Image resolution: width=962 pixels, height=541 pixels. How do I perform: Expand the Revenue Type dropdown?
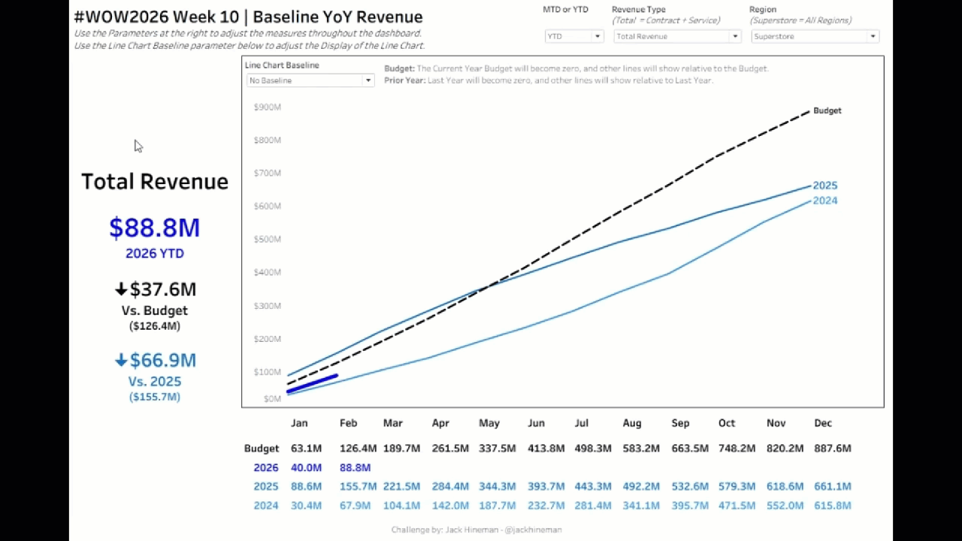coord(677,36)
